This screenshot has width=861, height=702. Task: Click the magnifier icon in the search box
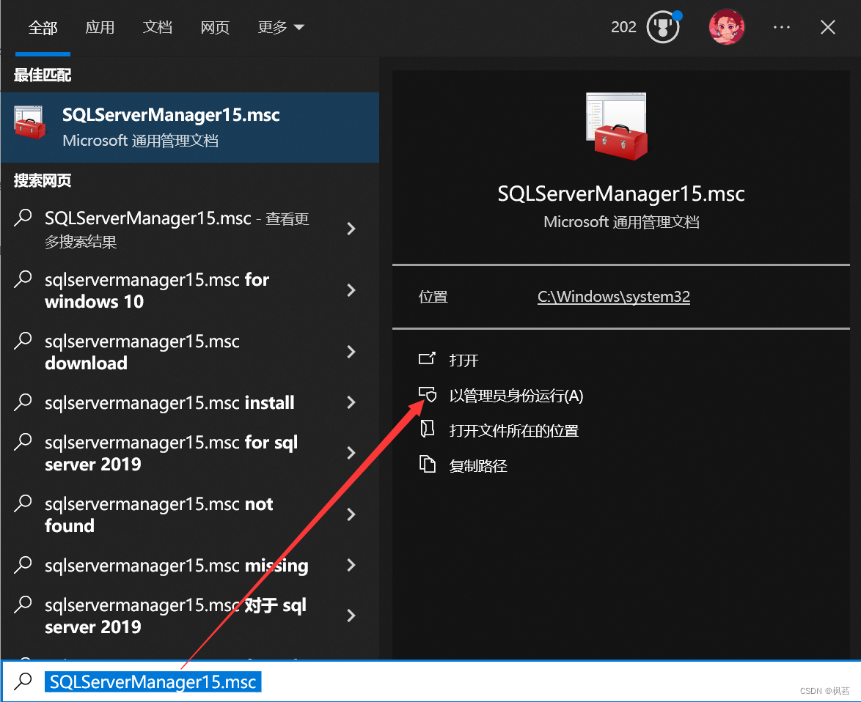tap(23, 681)
